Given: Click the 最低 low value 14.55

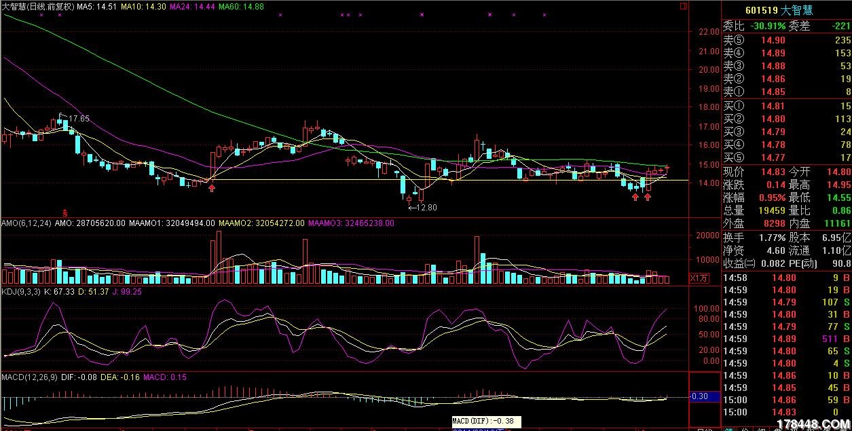Looking at the screenshot, I should click(x=838, y=198).
